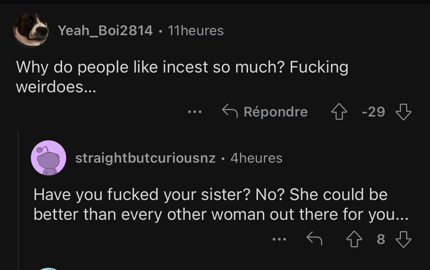Viewport: 430px width, 270px height.
Task: Visit the straightbutcuriousnz username profile
Action: [x=145, y=158]
